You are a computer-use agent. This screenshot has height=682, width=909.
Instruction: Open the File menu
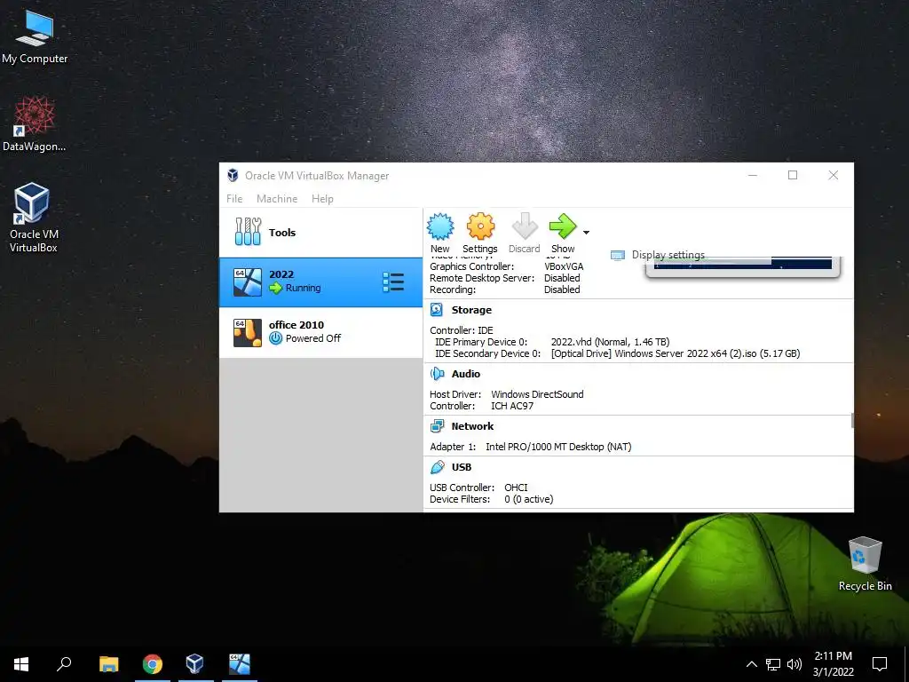pos(234,199)
